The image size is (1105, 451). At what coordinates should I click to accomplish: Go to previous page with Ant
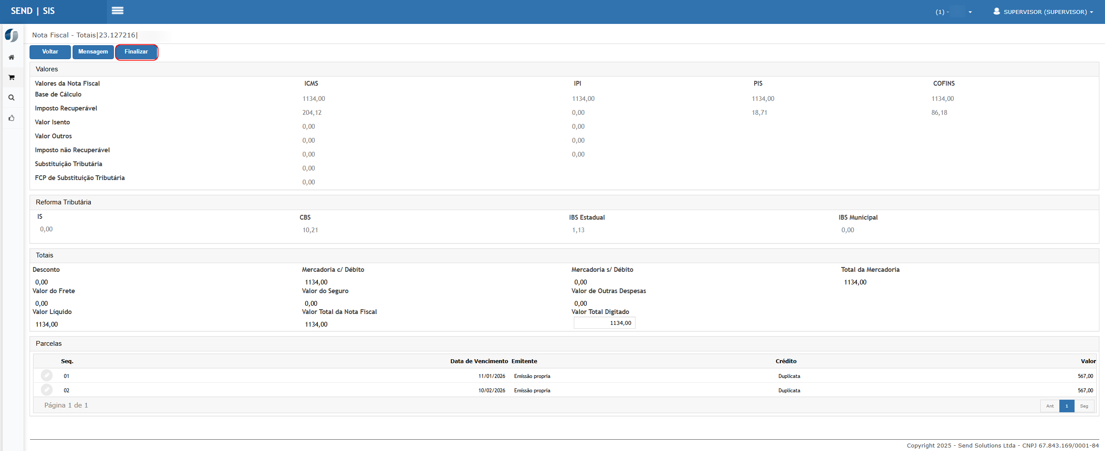tap(1050, 406)
